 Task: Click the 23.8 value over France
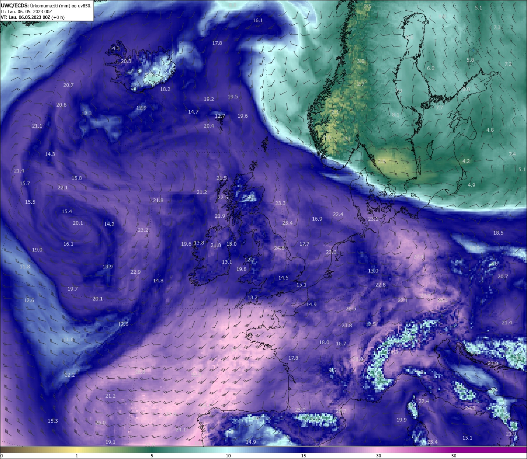[x=347, y=325]
